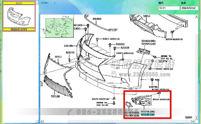Select the 52-01 front bumper thumbnail
201x124 pixels.
[19, 16]
